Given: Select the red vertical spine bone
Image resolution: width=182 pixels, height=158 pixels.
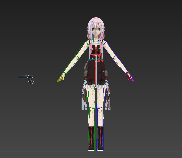Looking at the screenshot, I should (96, 72).
